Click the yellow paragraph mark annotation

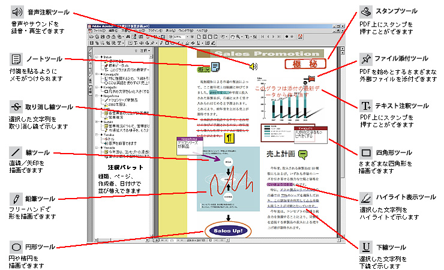click(x=229, y=138)
